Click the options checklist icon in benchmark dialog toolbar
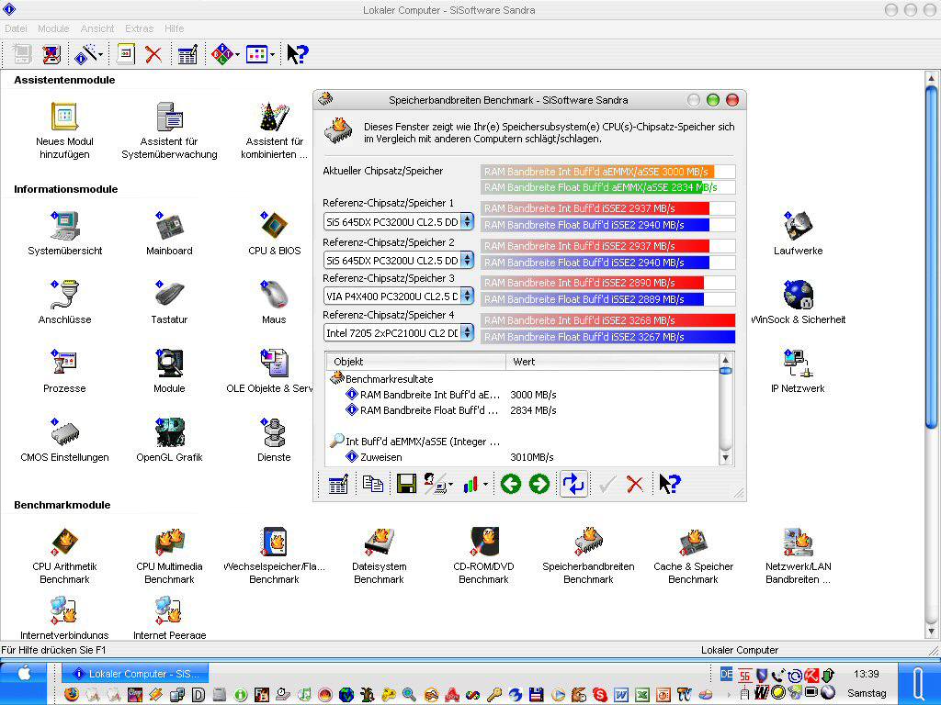 [x=338, y=484]
